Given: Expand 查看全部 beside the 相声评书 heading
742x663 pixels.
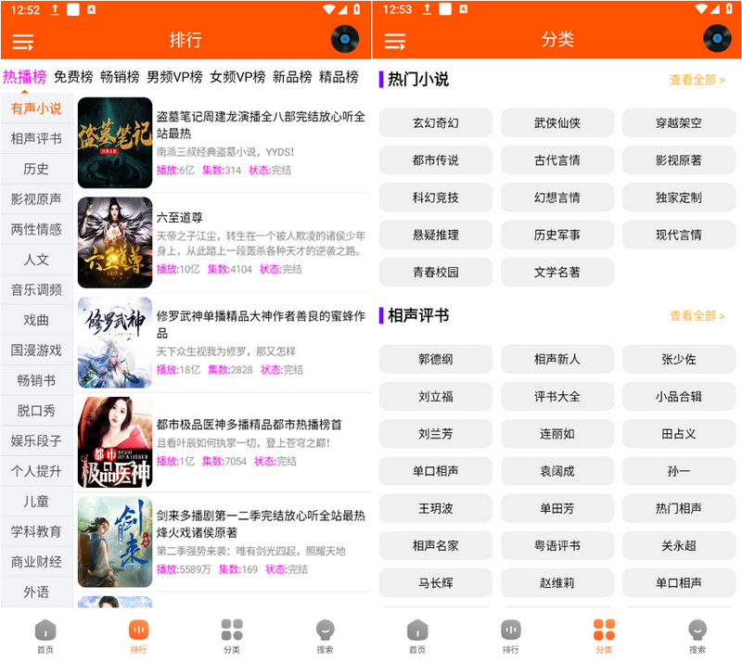Looking at the screenshot, I should tap(697, 316).
